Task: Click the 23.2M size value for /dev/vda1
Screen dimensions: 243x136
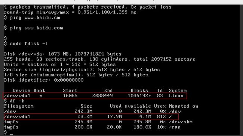Action: (x=85, y=117)
